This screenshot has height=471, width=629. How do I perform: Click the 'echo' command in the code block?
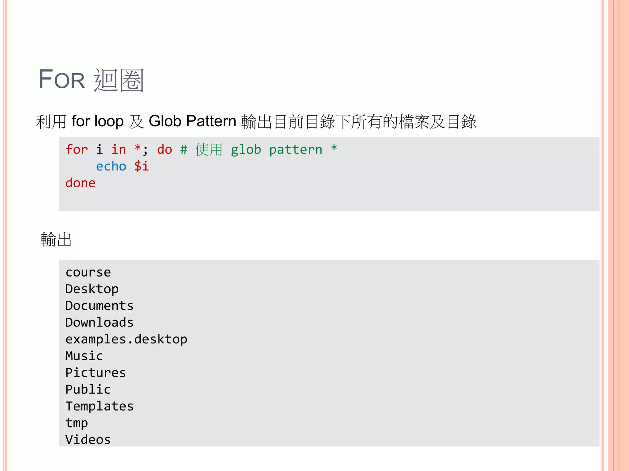[x=111, y=166]
